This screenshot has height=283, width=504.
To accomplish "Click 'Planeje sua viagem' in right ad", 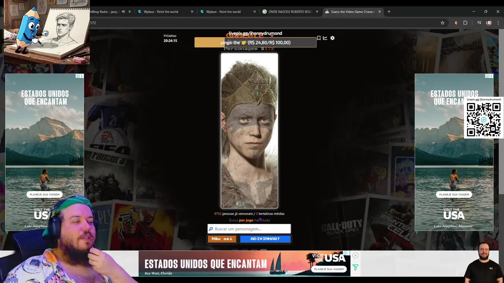I will (x=454, y=194).
